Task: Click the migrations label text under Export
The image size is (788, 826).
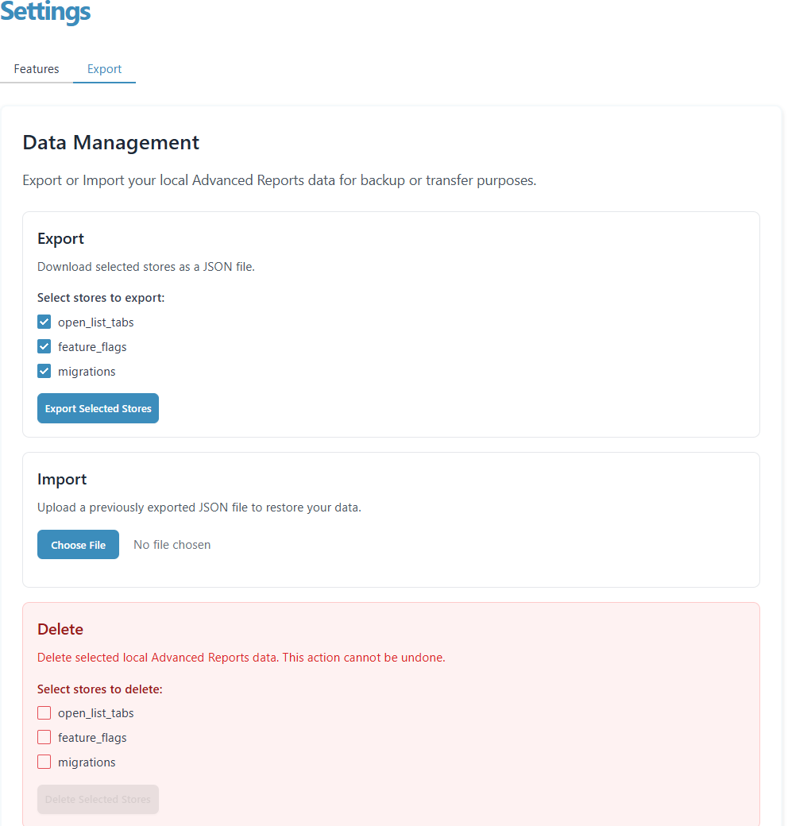Action: (x=87, y=372)
